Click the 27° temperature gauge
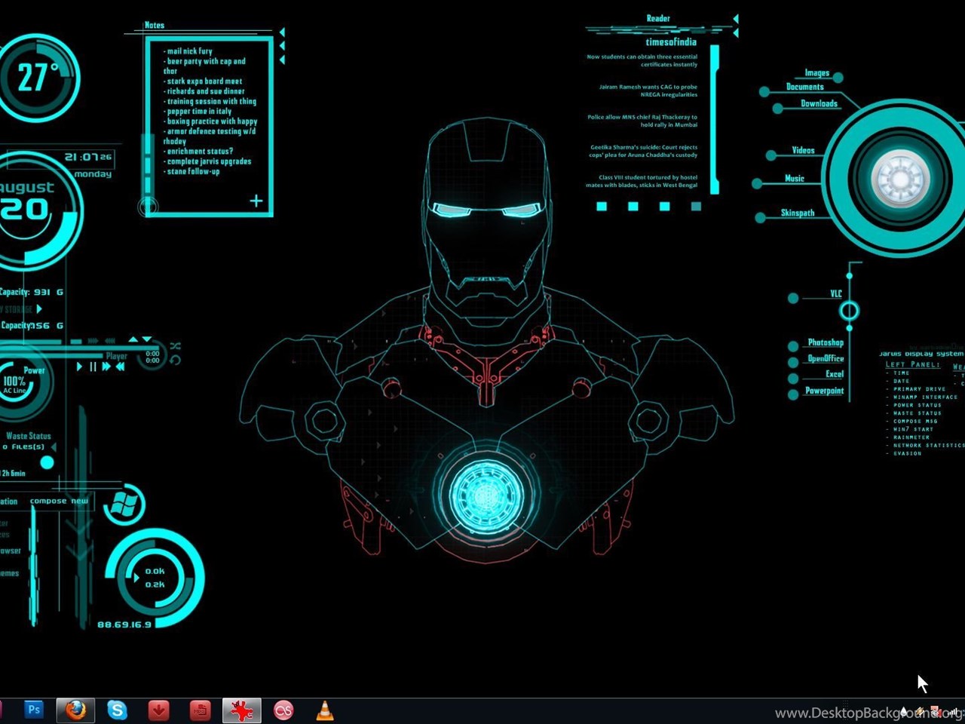The image size is (965, 724). pos(36,78)
